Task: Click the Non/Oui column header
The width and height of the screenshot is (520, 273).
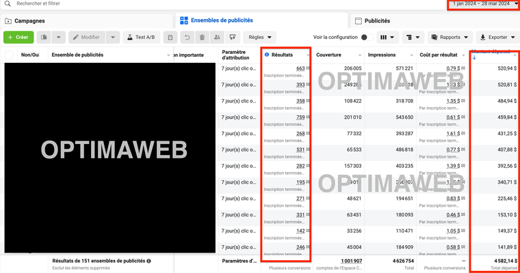Action: coord(30,55)
